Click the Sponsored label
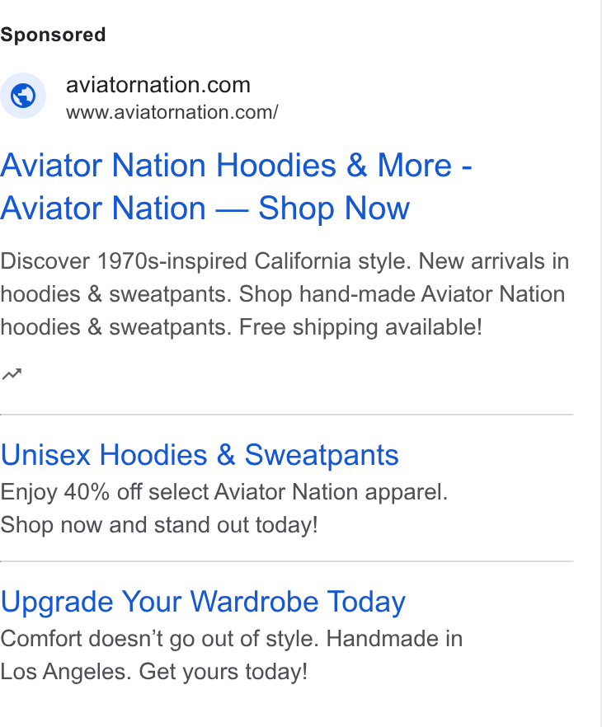602x727 pixels. 53,35
